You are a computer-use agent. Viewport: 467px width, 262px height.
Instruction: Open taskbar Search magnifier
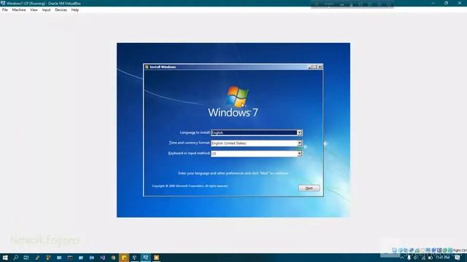point(16,258)
